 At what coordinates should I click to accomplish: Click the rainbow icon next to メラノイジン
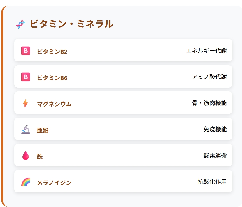point(26,182)
